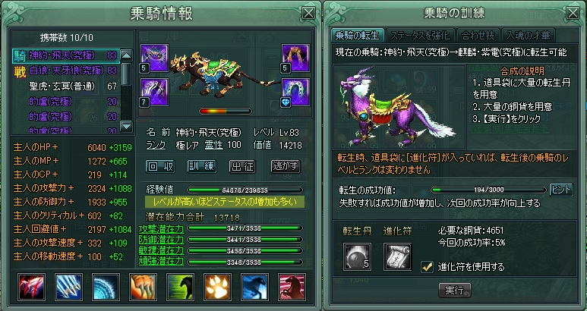Click the red claw slash skill icon
587x311 pixels.
[31, 287]
